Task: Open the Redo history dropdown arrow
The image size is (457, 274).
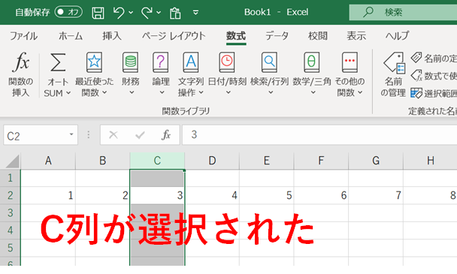Action: pos(159,13)
